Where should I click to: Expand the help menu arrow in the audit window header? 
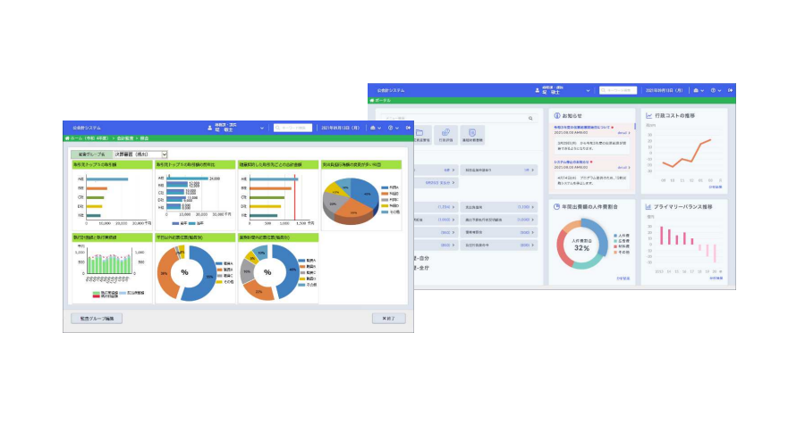(x=397, y=128)
